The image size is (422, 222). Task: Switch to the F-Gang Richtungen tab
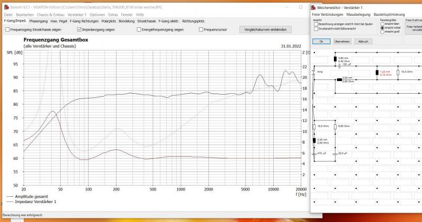(x=84, y=21)
